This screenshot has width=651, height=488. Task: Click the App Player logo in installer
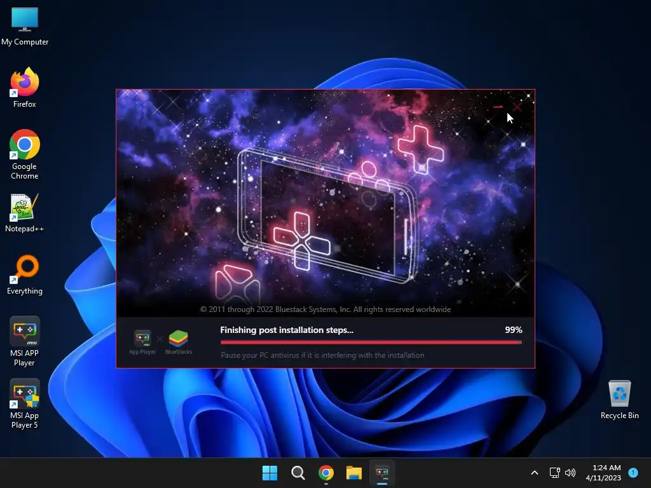142,342
